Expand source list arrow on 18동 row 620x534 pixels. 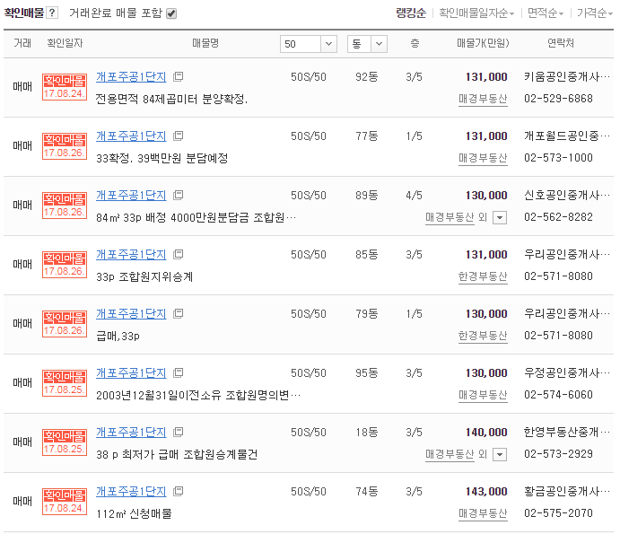500,454
